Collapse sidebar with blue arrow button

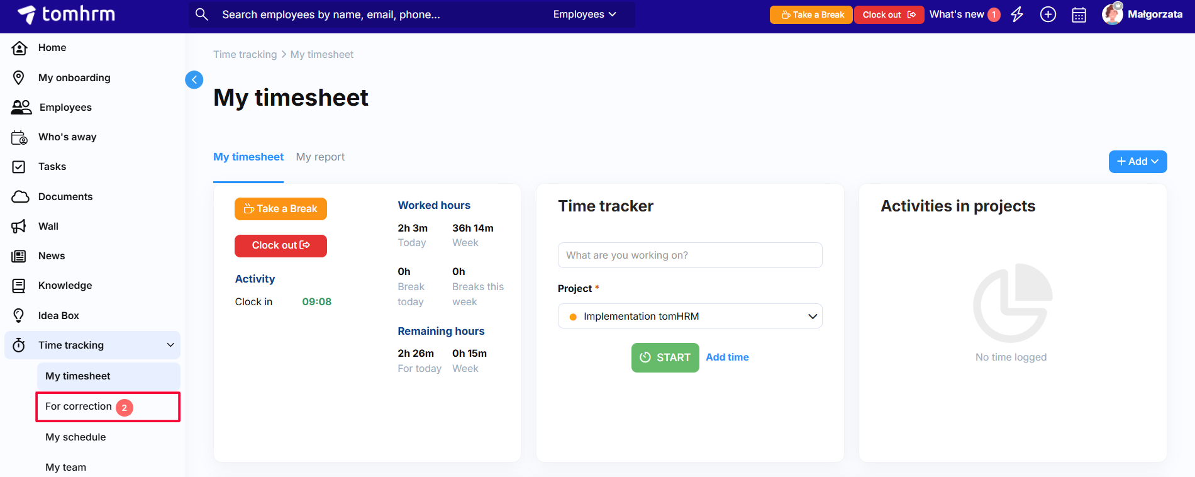194,79
